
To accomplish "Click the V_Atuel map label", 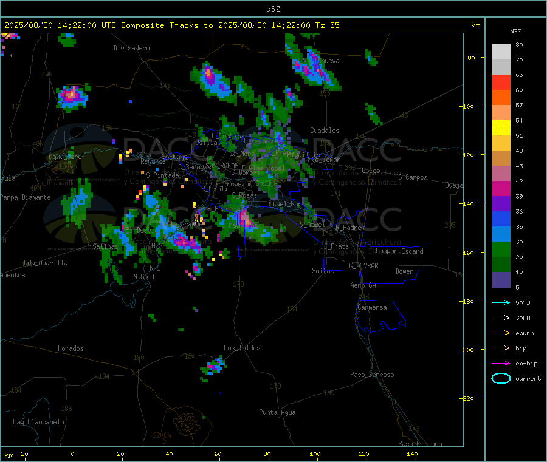I will pos(312,225).
